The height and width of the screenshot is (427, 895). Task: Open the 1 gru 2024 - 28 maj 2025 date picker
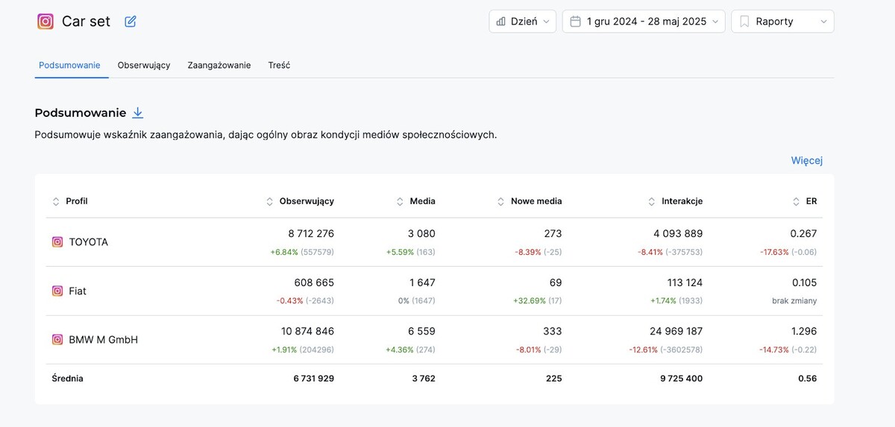coord(644,22)
